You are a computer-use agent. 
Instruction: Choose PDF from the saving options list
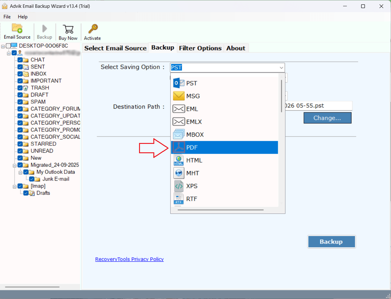point(224,147)
